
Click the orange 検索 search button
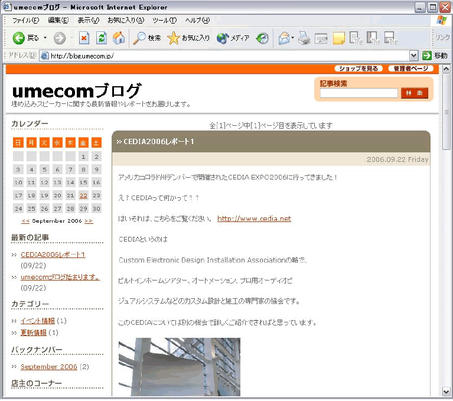[x=414, y=93]
